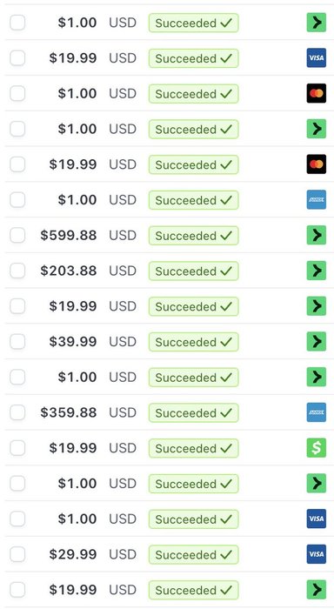The height and width of the screenshot is (609, 334).
Task: Click the USD label beside $39.99
Action: [x=123, y=342]
